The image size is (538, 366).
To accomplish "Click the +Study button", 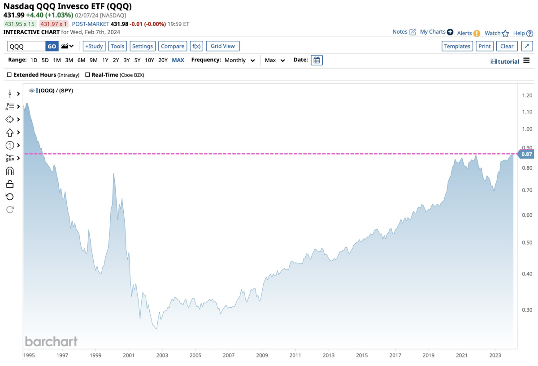I will pos(94,46).
